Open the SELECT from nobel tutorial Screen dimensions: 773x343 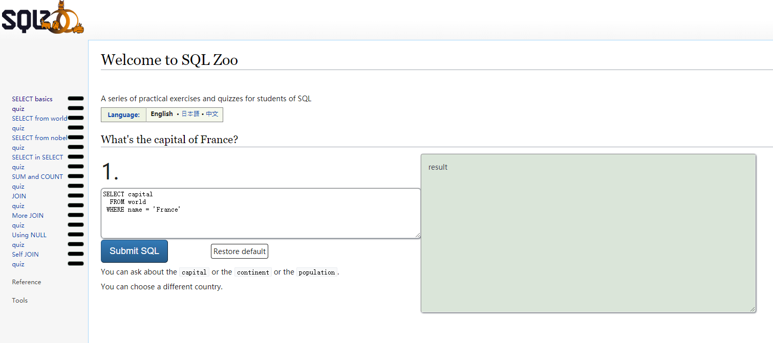[39, 138]
